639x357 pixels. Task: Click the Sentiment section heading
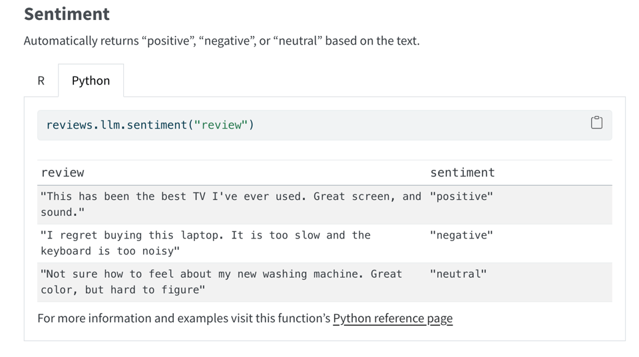pos(67,14)
